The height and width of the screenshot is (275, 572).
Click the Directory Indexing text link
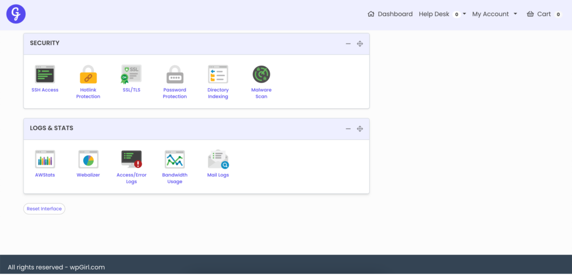coord(218,93)
